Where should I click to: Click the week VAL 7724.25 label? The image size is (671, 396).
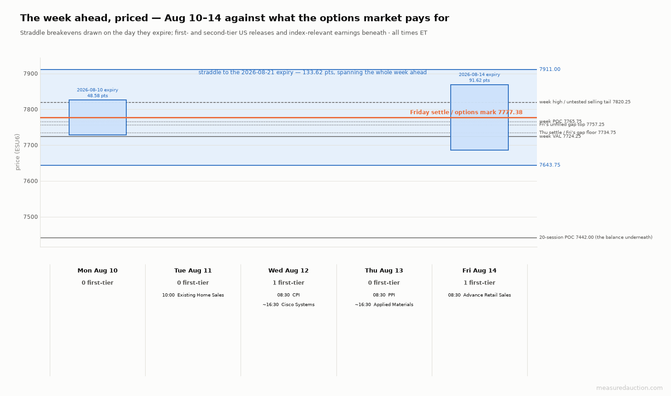[x=560, y=136]
